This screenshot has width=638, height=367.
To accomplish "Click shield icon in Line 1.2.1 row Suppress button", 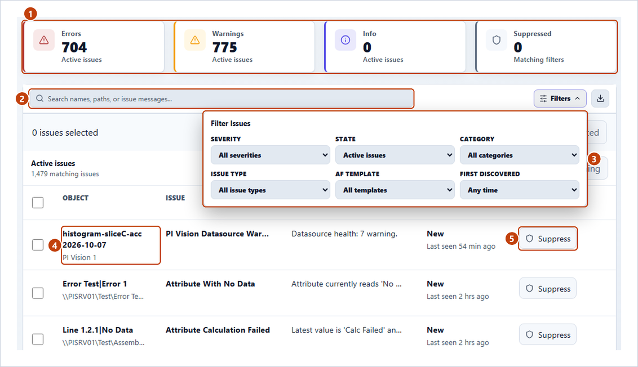I will click(529, 334).
